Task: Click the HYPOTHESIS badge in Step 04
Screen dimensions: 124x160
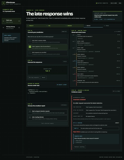Action: (64, 105)
